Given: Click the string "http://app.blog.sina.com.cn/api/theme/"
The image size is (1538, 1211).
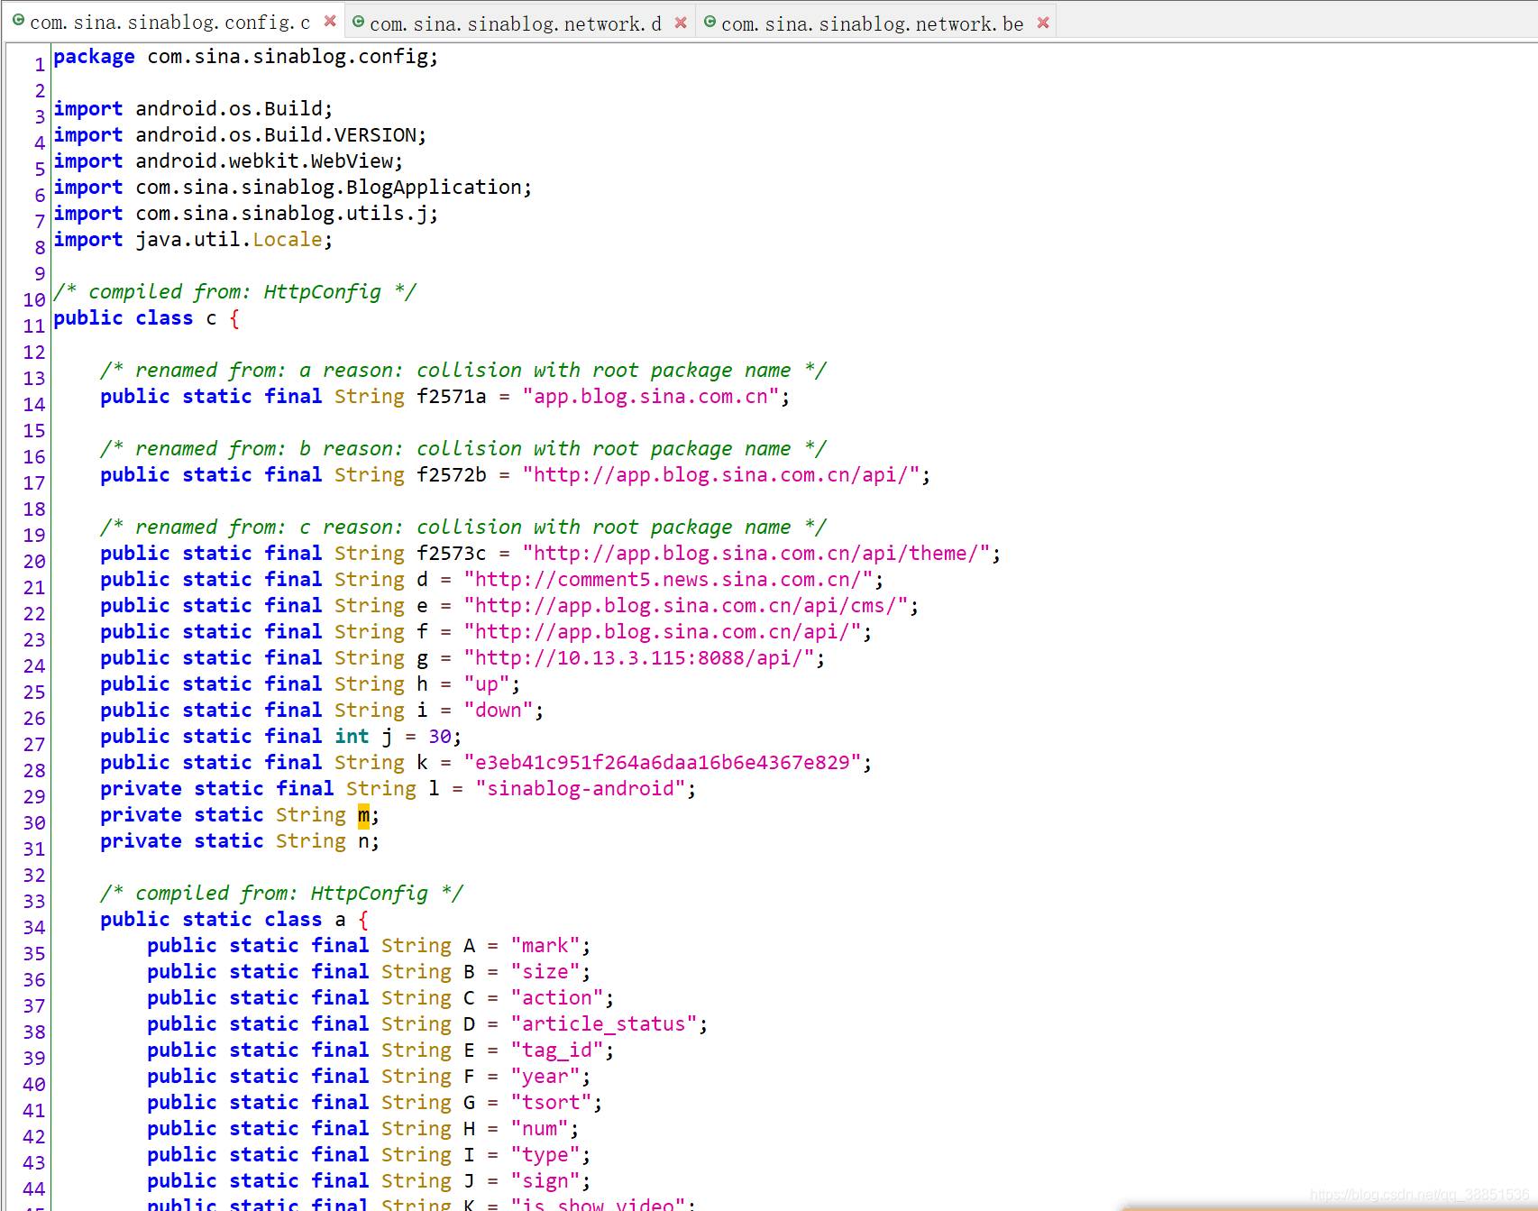Looking at the screenshot, I should click(x=756, y=554).
